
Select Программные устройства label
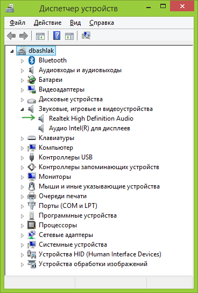pos(77,215)
